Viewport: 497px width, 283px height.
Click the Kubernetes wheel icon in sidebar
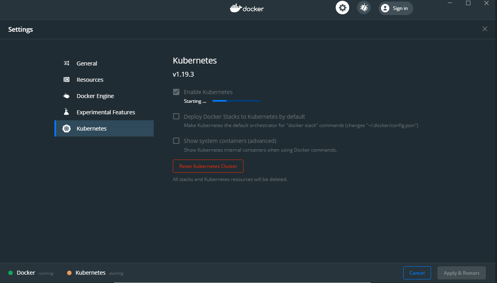point(67,129)
